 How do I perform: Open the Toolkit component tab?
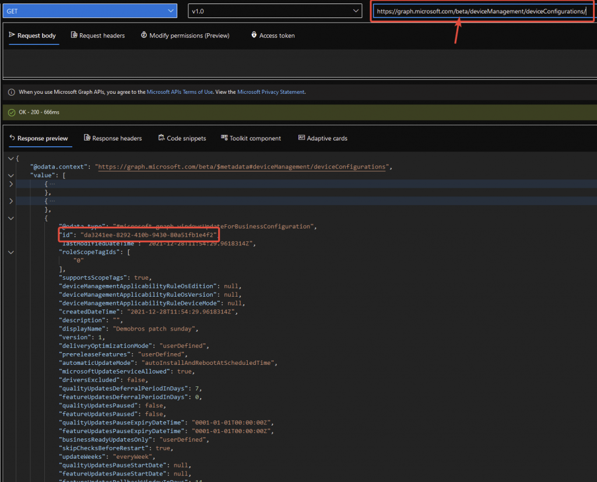point(251,139)
